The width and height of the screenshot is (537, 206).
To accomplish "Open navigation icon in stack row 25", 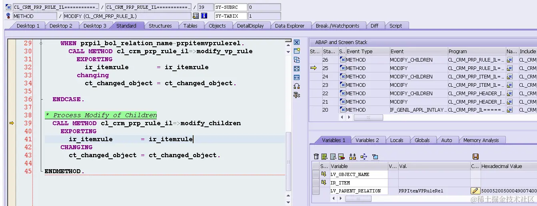I will (510, 68).
